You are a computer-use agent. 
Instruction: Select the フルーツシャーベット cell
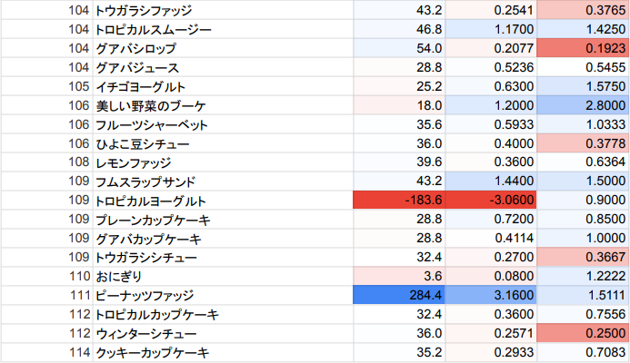pyautogui.click(x=151, y=124)
